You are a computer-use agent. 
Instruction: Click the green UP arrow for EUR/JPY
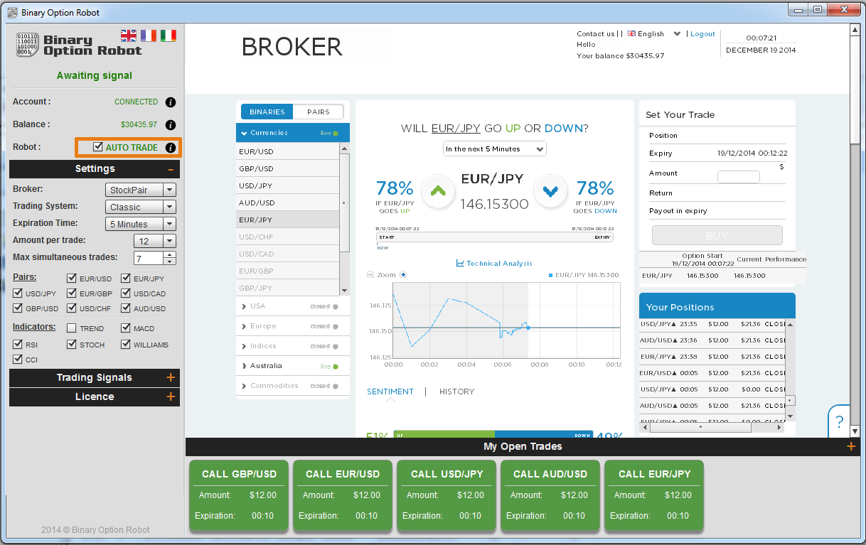(439, 190)
